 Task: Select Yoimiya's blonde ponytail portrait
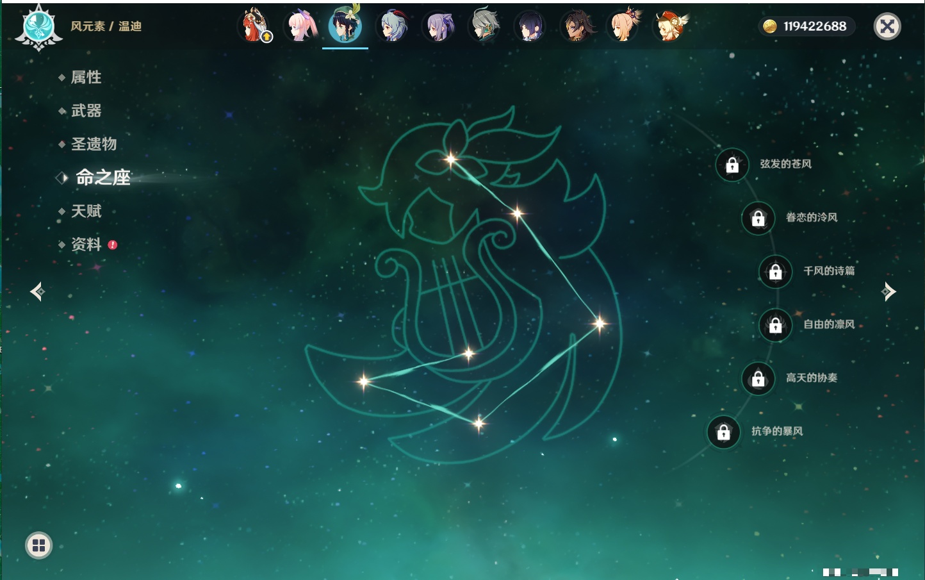[x=623, y=26]
